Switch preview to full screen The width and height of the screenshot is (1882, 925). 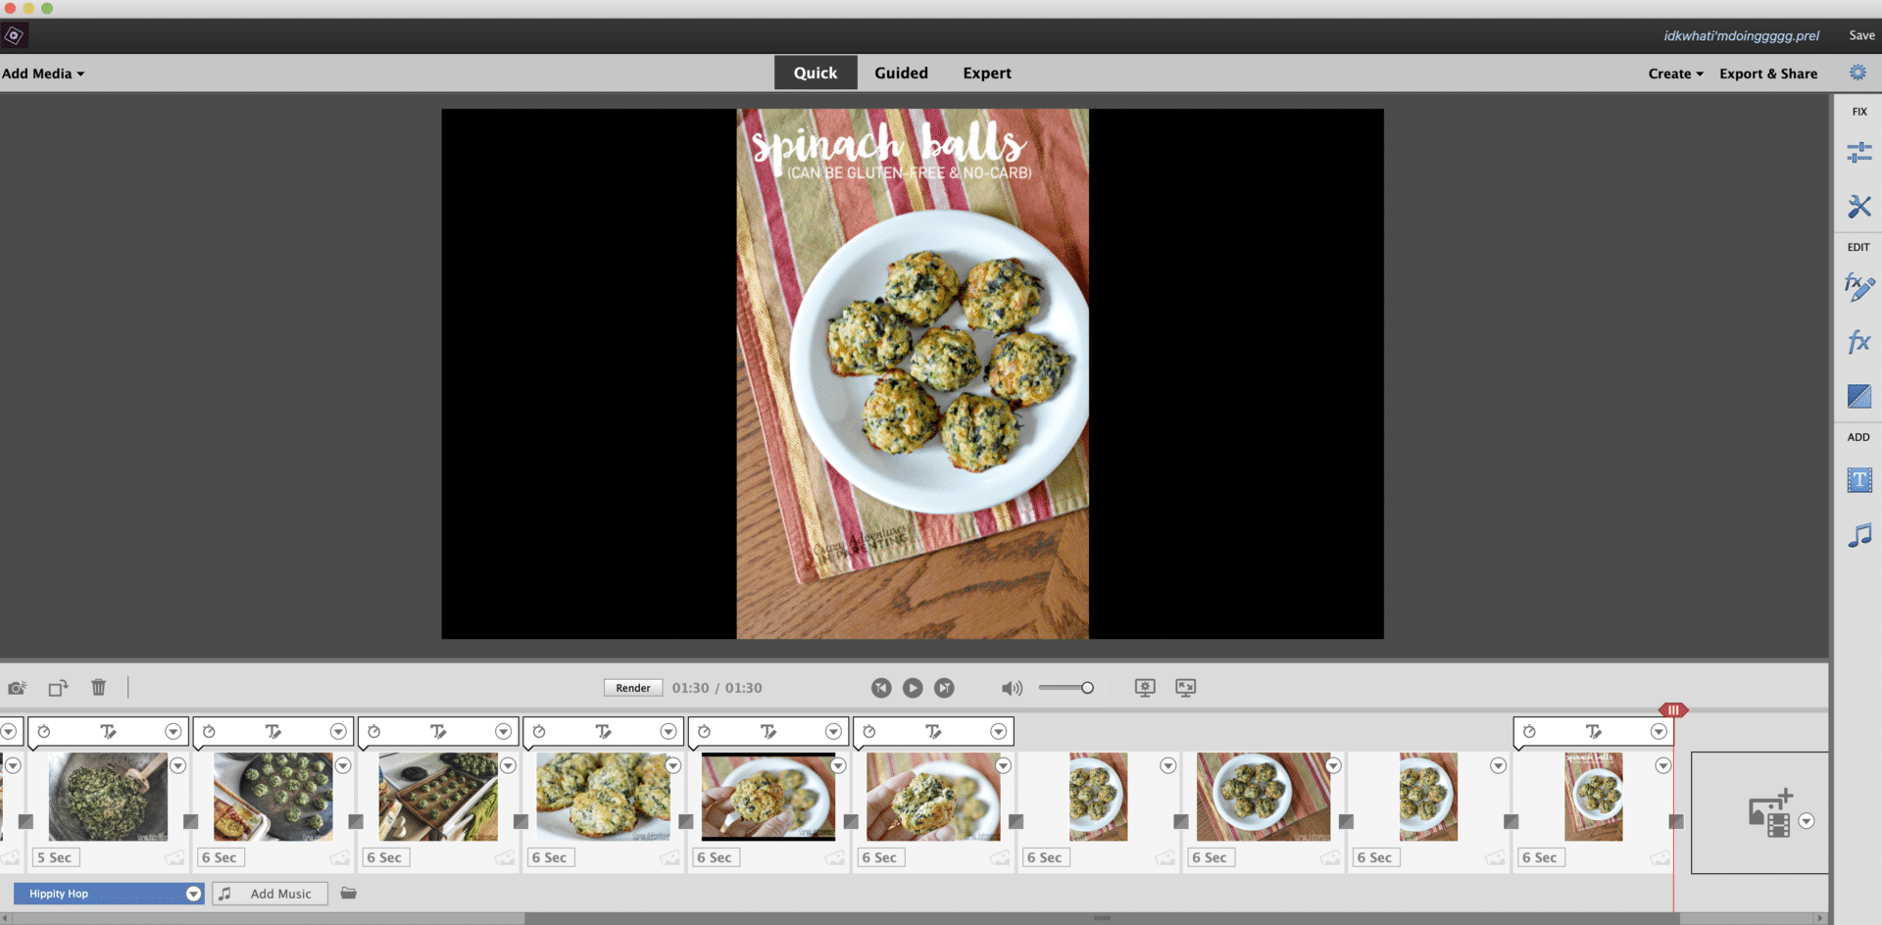click(x=1185, y=688)
